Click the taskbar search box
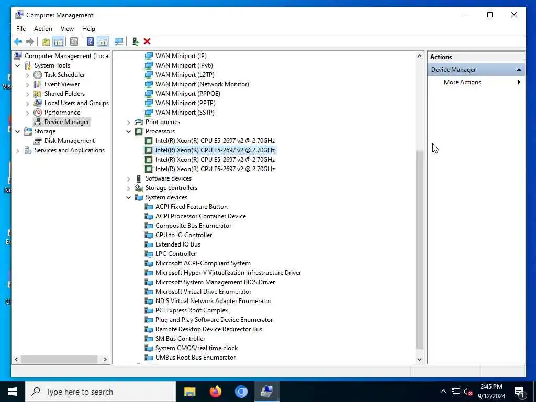This screenshot has height=402, width=536. click(100, 392)
